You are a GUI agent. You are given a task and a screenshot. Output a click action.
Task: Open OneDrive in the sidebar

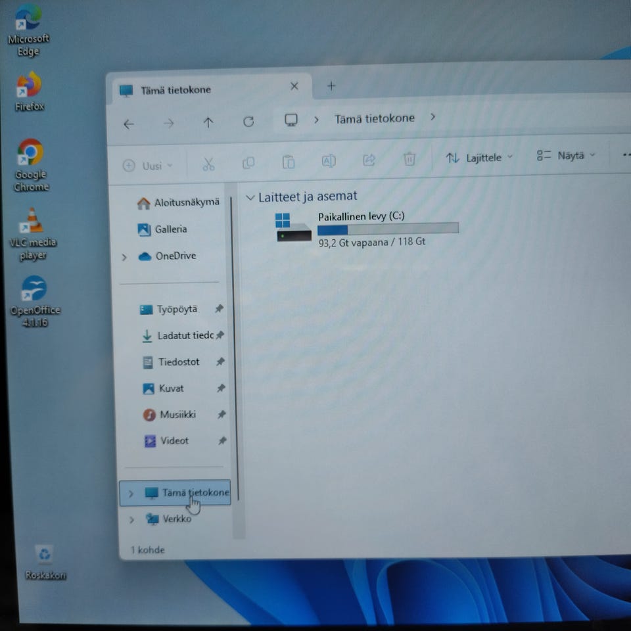pos(167,256)
